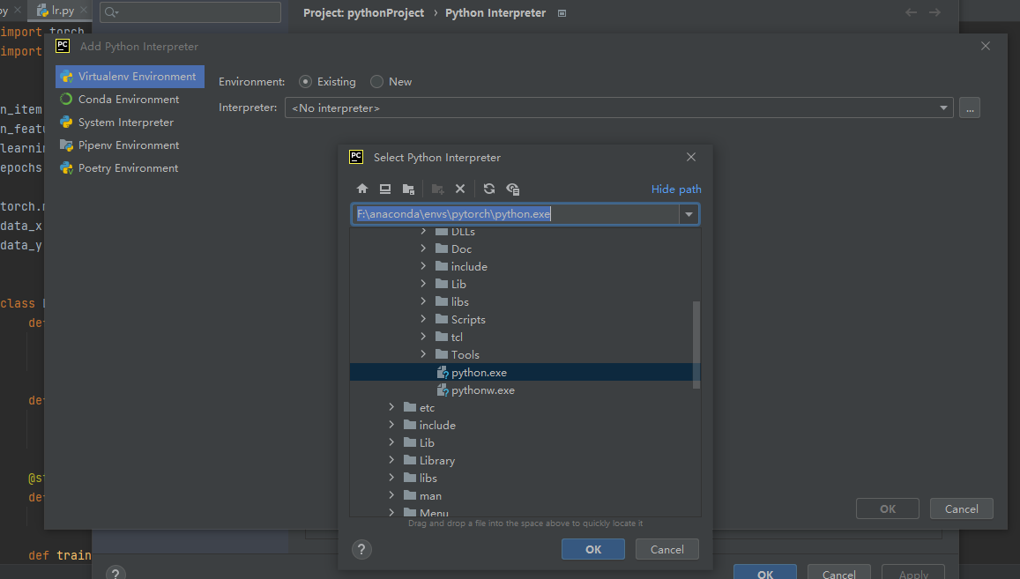Click the file path input field
1020x579 pixels.
(516, 214)
